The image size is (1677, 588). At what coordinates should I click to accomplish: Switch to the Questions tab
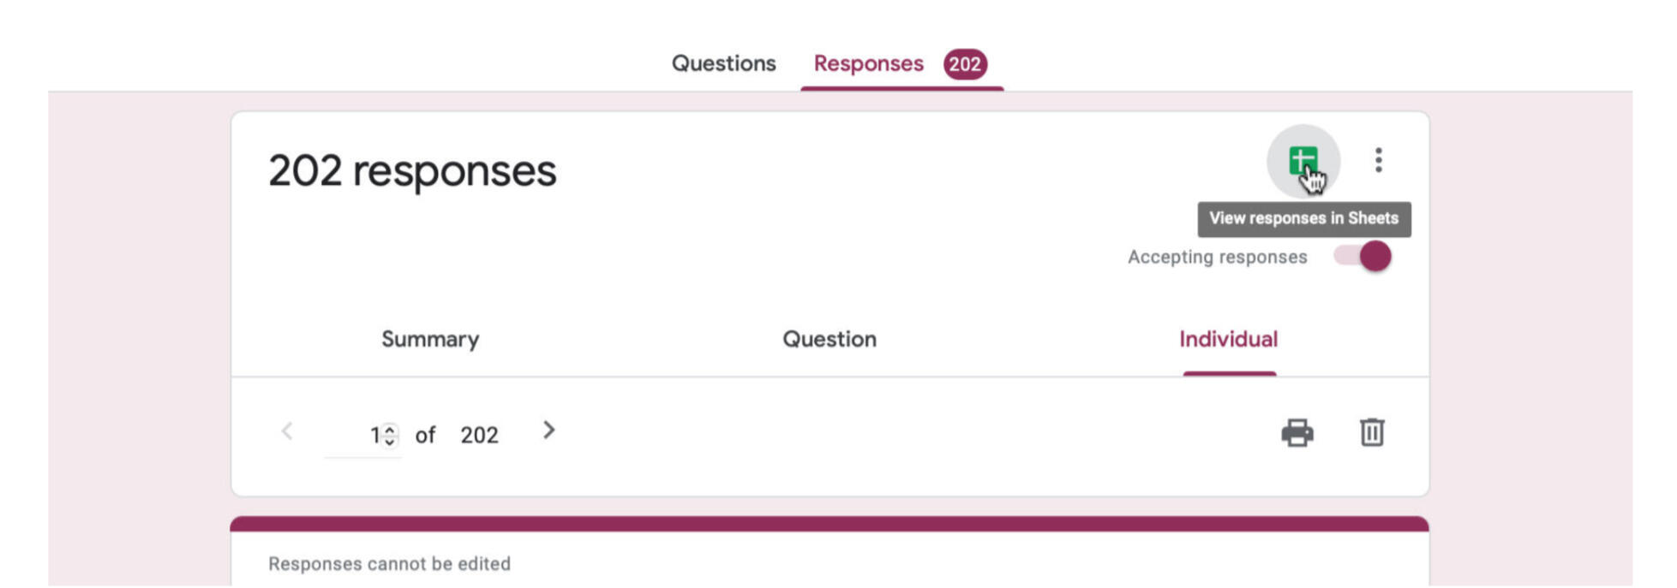point(723,63)
